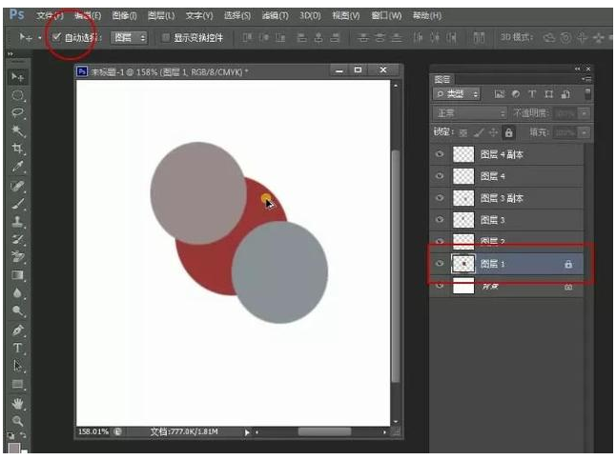Select the 图层 panel tab
This screenshot has width=616, height=460.
pyautogui.click(x=442, y=80)
